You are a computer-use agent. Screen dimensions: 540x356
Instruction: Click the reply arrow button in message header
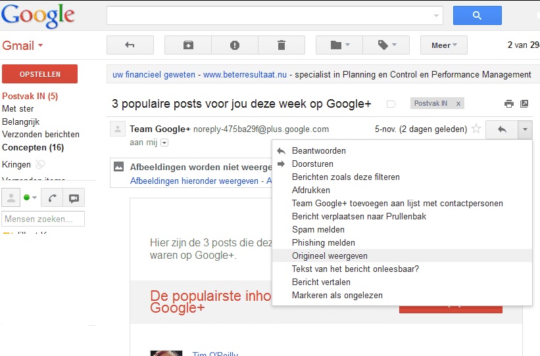[501, 129]
